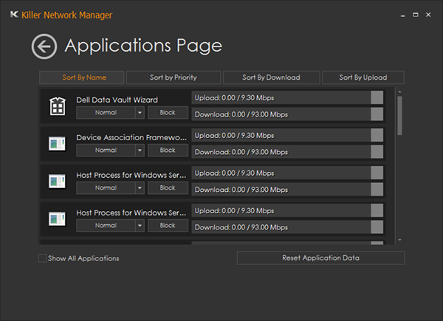The height and width of the screenshot is (321, 443).
Task: Block Dell Data Vault Wizard
Action: click(168, 113)
